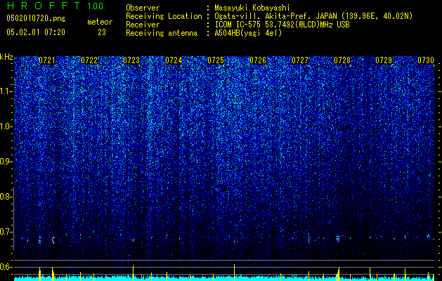Click the 0724 time marker

[174, 60]
